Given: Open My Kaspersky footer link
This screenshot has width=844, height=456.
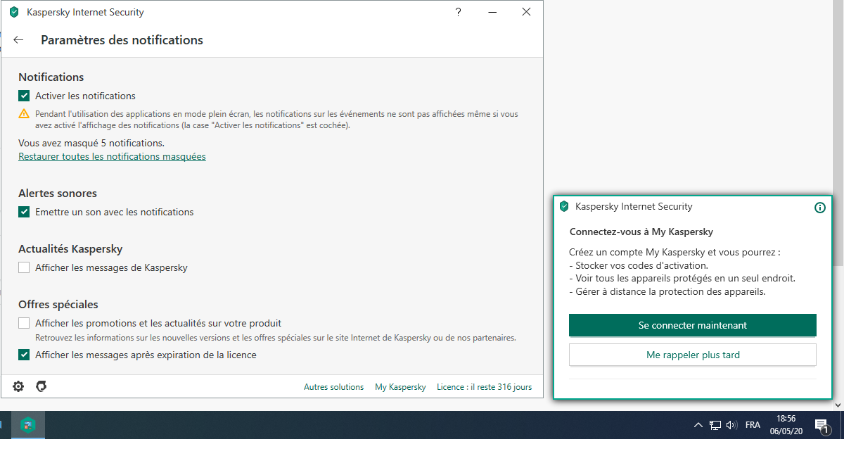Looking at the screenshot, I should point(400,387).
